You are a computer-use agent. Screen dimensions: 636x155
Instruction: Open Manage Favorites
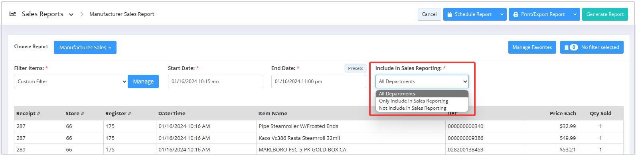pyautogui.click(x=532, y=47)
